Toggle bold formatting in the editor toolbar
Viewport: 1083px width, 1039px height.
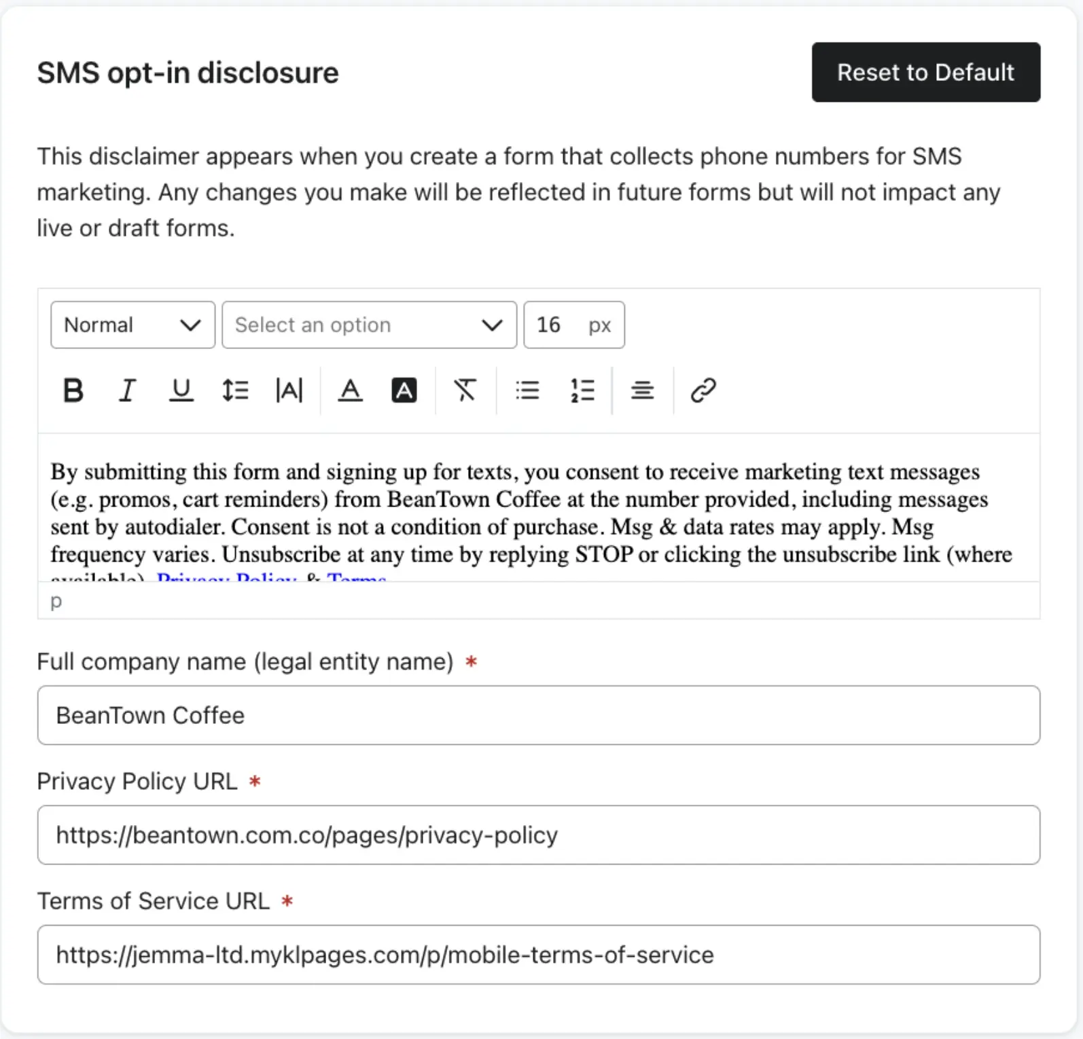[x=73, y=390]
